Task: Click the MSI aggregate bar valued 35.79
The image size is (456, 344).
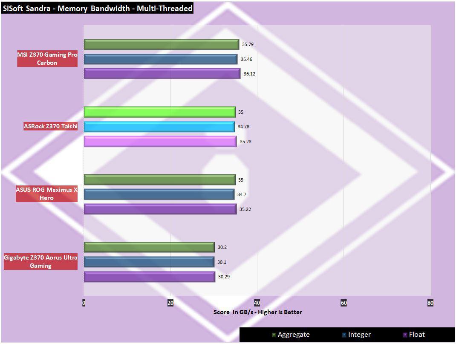Action: pyautogui.click(x=162, y=44)
